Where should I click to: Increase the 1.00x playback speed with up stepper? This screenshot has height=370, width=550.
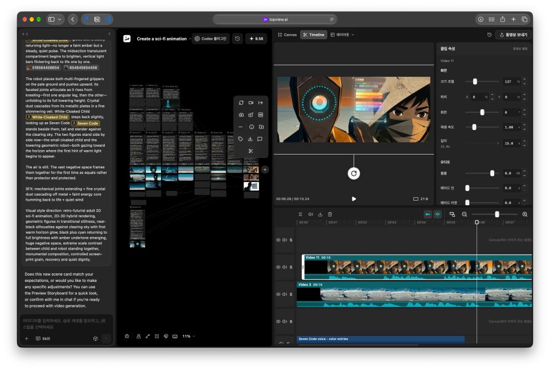click(524, 125)
